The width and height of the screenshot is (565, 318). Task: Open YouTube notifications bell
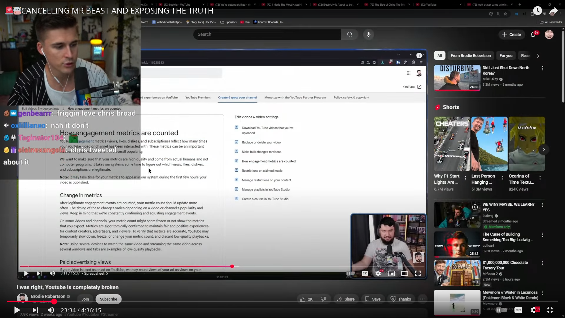[533, 34]
